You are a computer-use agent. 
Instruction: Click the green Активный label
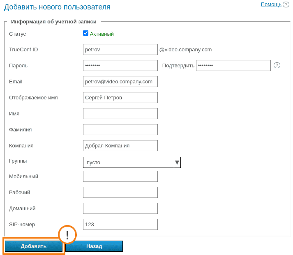(x=102, y=34)
